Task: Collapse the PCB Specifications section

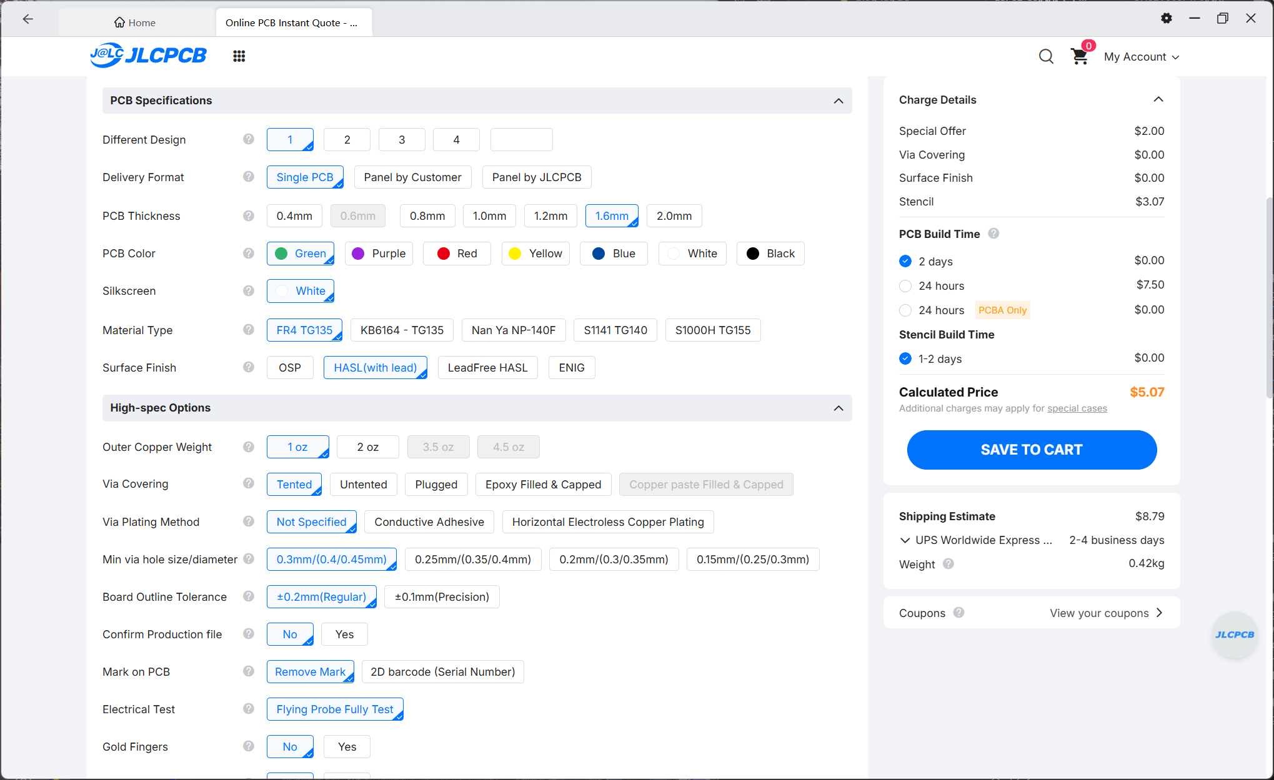Action: click(839, 101)
